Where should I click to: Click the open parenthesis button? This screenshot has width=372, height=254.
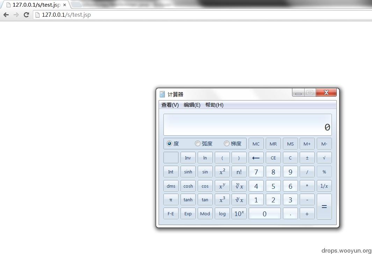(222, 158)
